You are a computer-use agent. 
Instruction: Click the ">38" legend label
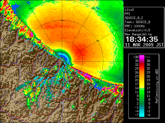click(136, 57)
